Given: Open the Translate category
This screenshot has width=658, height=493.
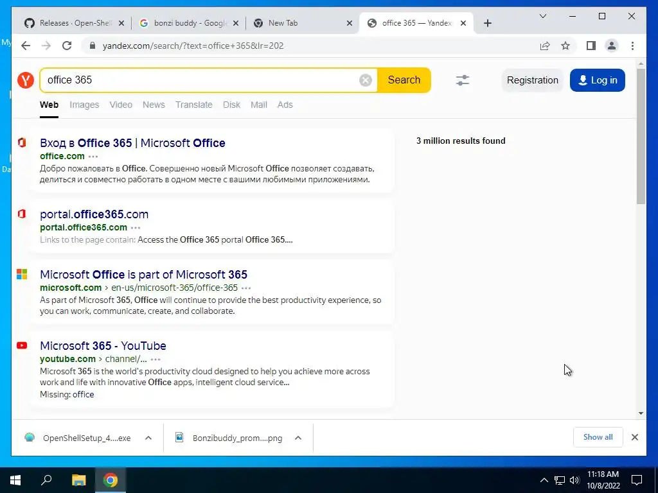Looking at the screenshot, I should [194, 105].
